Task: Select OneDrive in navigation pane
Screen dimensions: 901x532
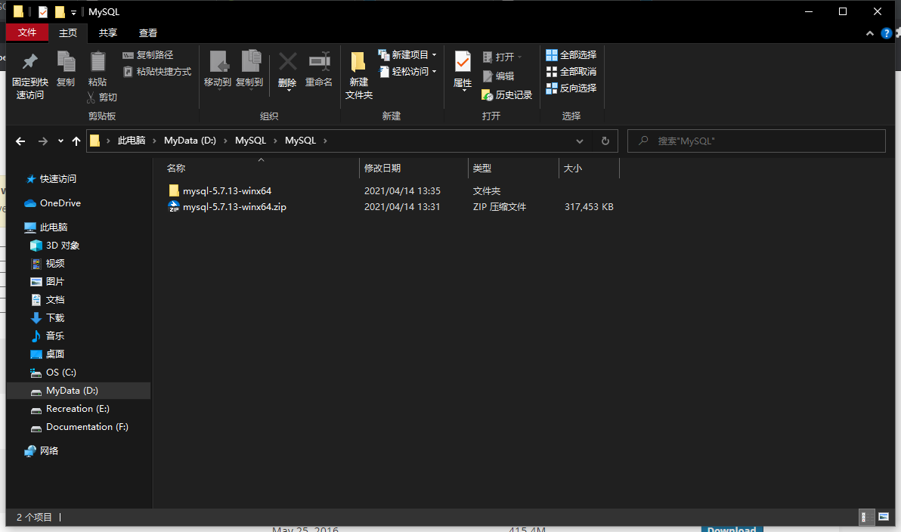Action: [60, 203]
